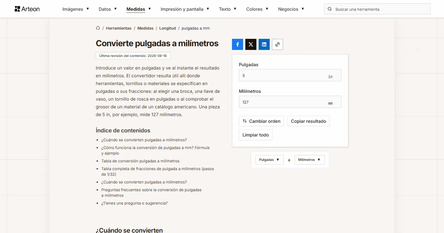Click the 'Índice de contenidos' heading
Screen dimensions: 444x233
point(123,130)
